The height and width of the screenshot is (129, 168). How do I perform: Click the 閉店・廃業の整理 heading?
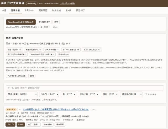[x=14, y=38]
